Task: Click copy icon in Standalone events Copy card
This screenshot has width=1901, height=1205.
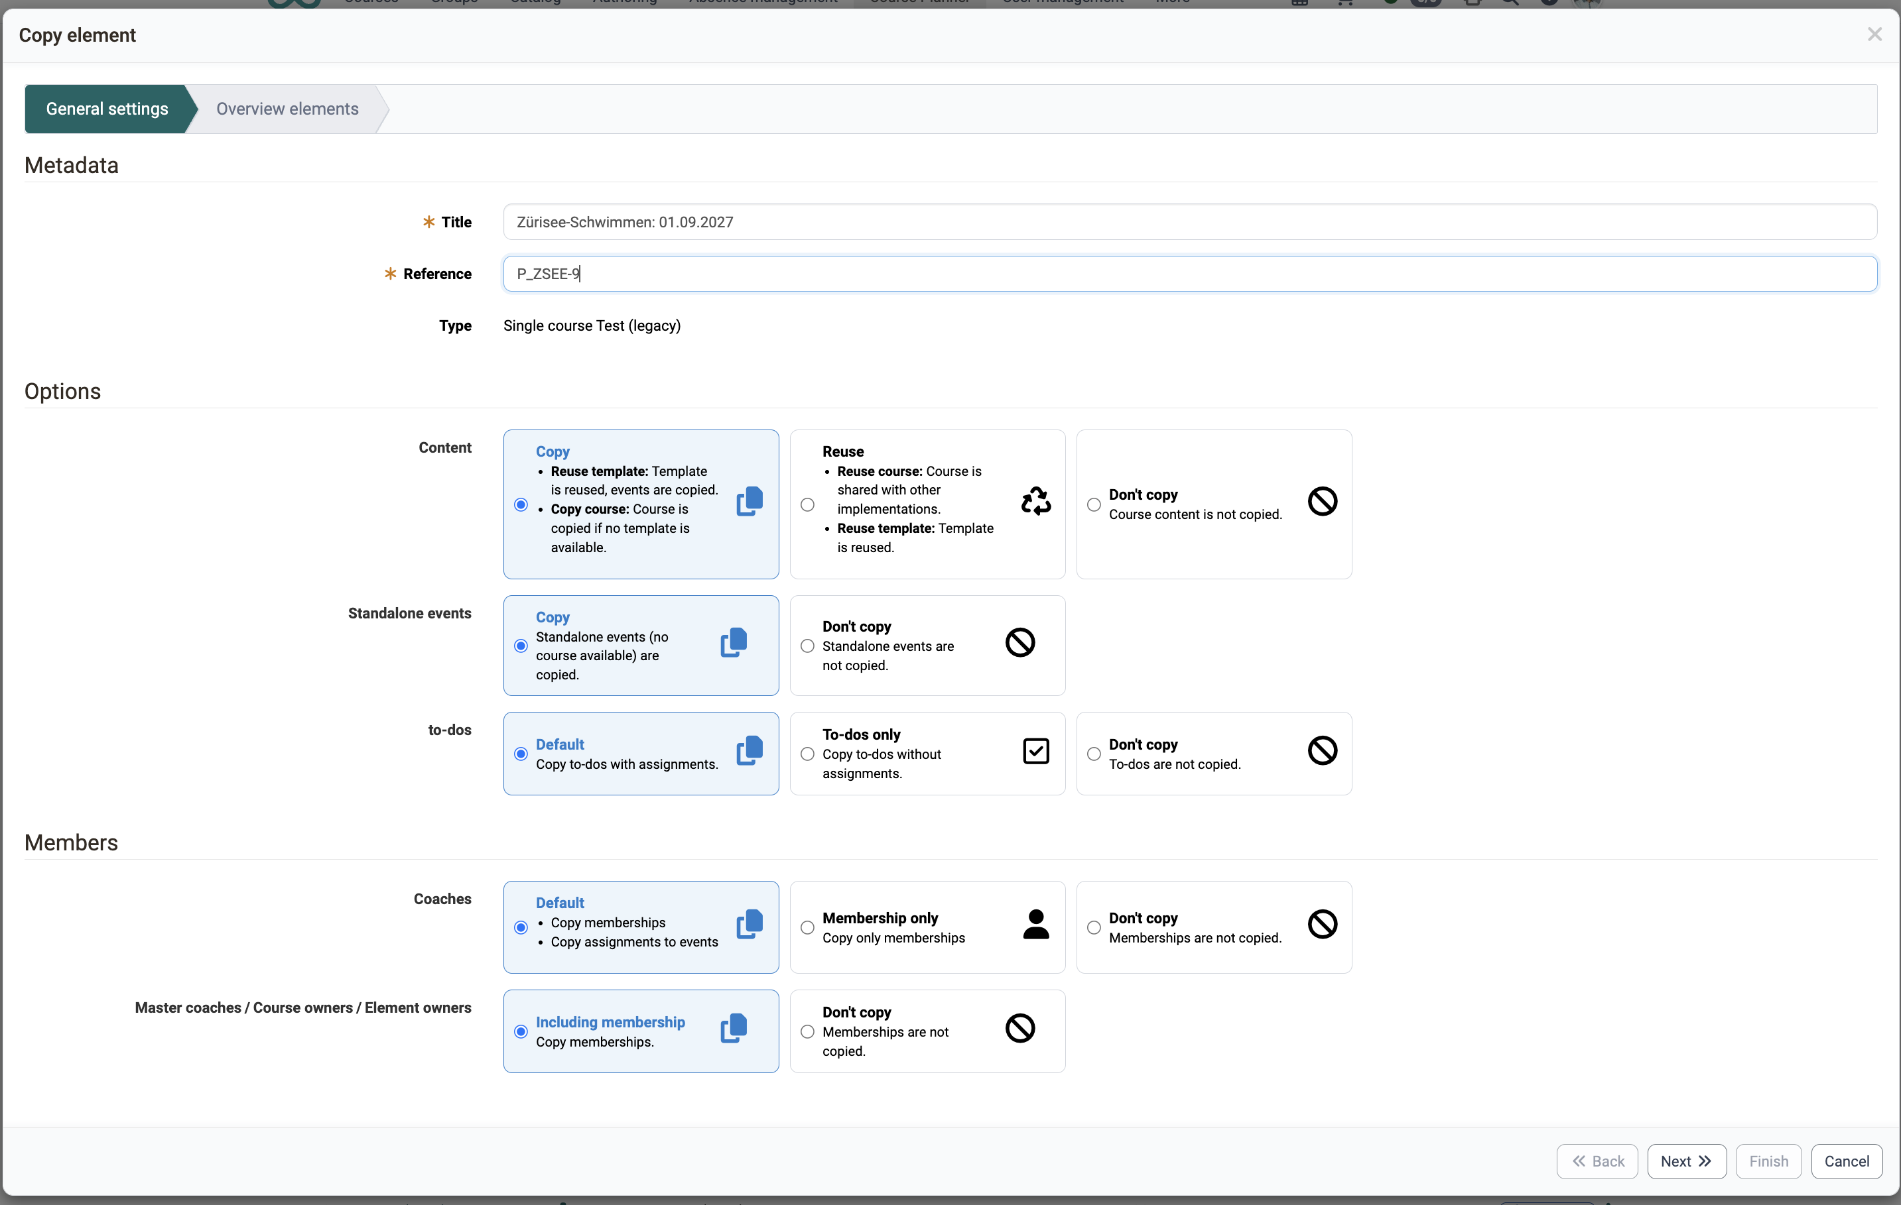Action: tap(734, 642)
